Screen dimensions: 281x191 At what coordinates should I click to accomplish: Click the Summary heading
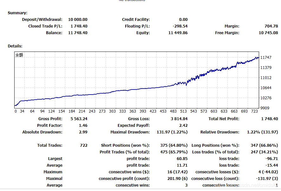[x=17, y=13]
